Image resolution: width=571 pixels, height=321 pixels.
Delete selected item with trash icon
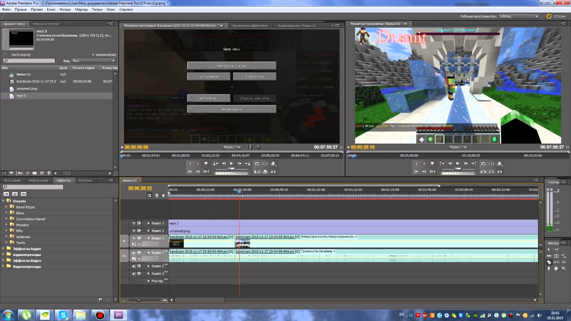point(49,173)
